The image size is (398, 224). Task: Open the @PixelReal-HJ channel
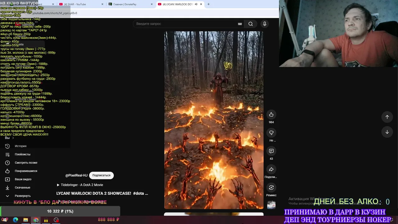point(76,175)
